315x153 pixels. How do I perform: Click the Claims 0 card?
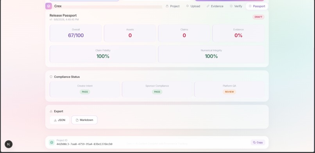[x=184, y=33]
